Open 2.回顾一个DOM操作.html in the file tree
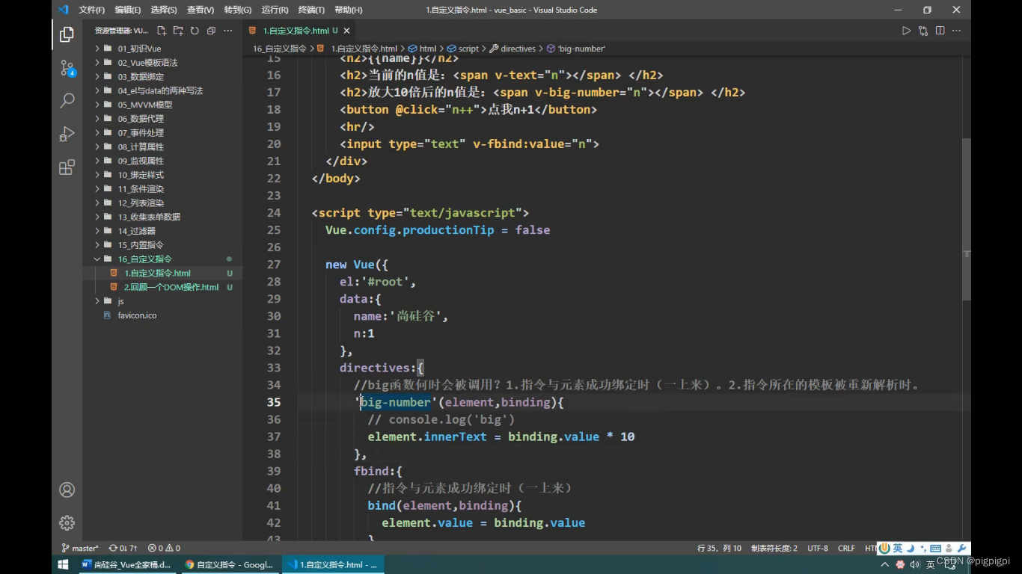1022x574 pixels. click(161, 287)
